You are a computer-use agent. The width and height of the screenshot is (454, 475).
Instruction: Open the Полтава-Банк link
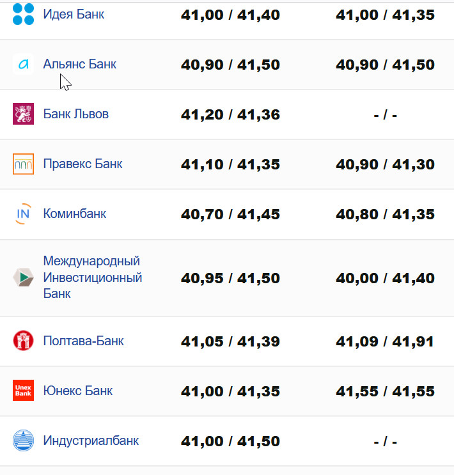[83, 341]
